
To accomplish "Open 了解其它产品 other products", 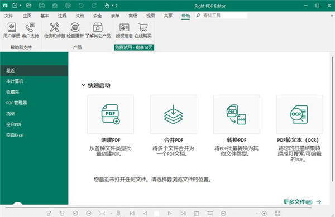I will (98, 31).
